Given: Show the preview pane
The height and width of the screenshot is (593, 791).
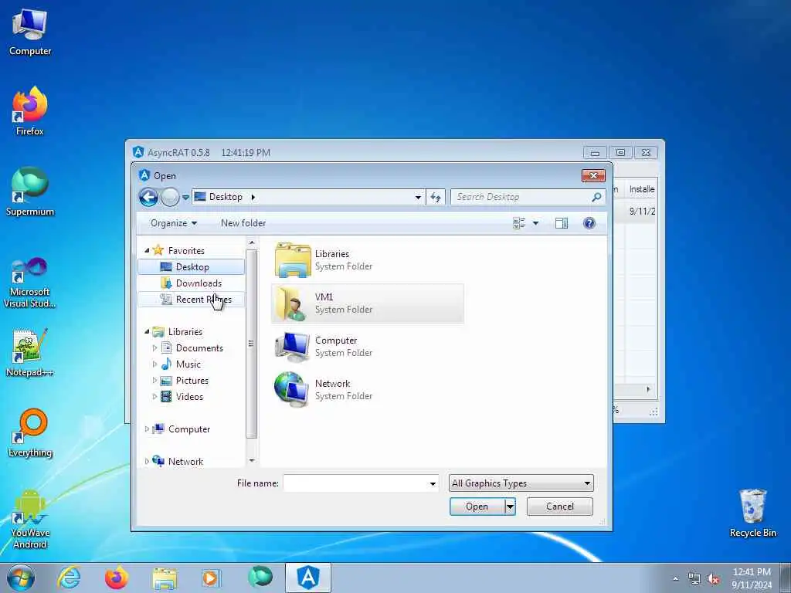Looking at the screenshot, I should pyautogui.click(x=562, y=223).
